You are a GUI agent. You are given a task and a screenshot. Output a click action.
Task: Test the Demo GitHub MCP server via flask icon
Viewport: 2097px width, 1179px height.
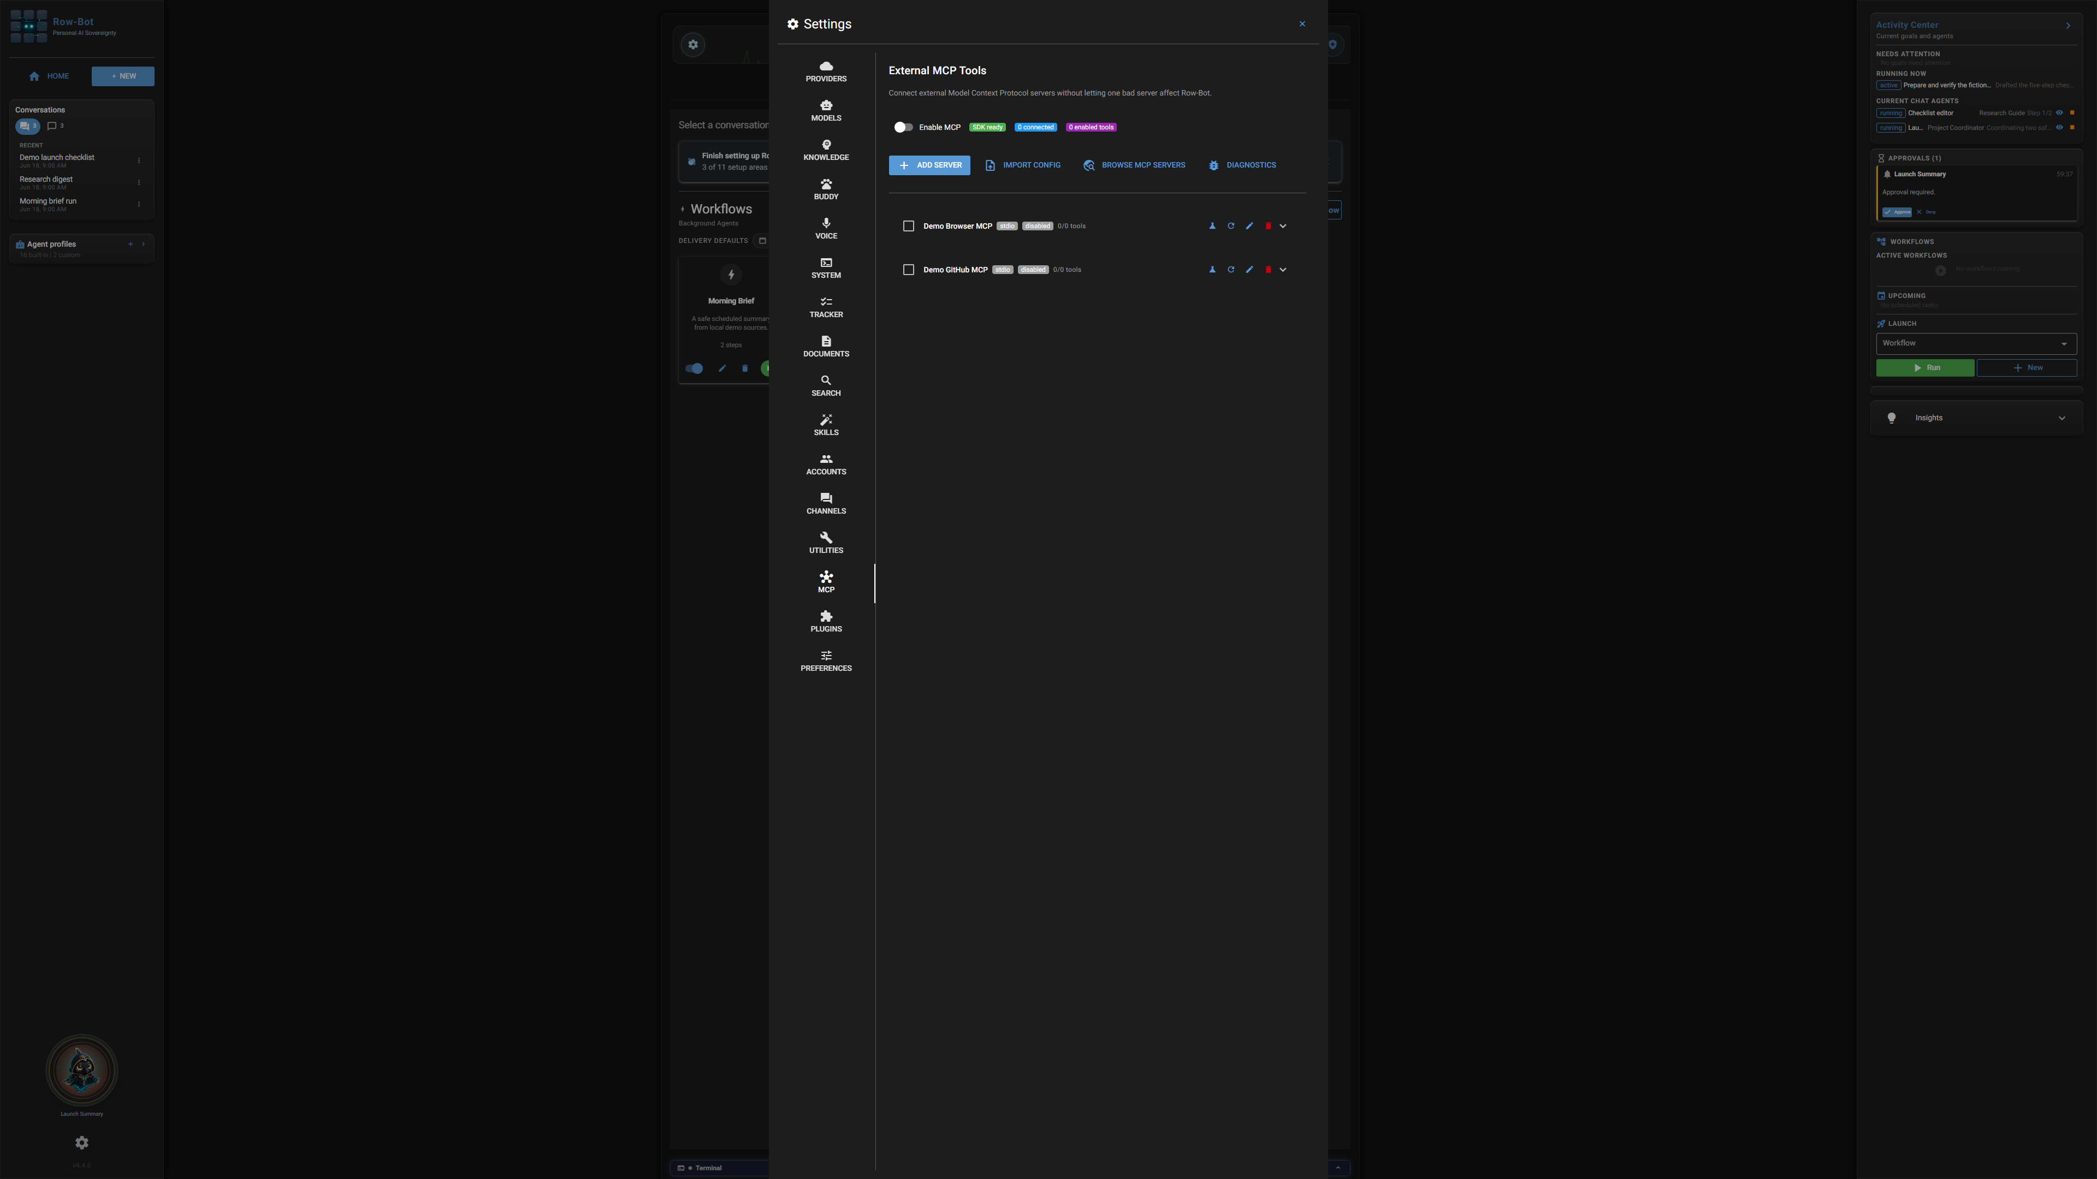tap(1212, 270)
